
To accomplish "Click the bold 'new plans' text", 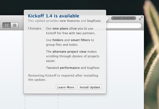I will (60, 29).
